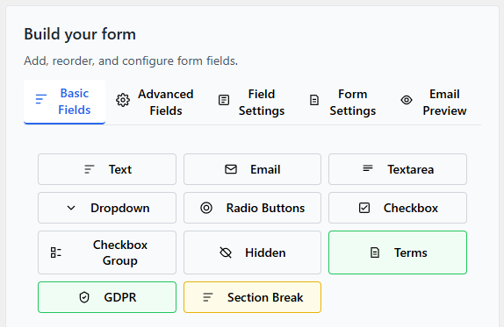Insert a Section Break
Screen dimensions: 504x327
[x=252, y=297]
